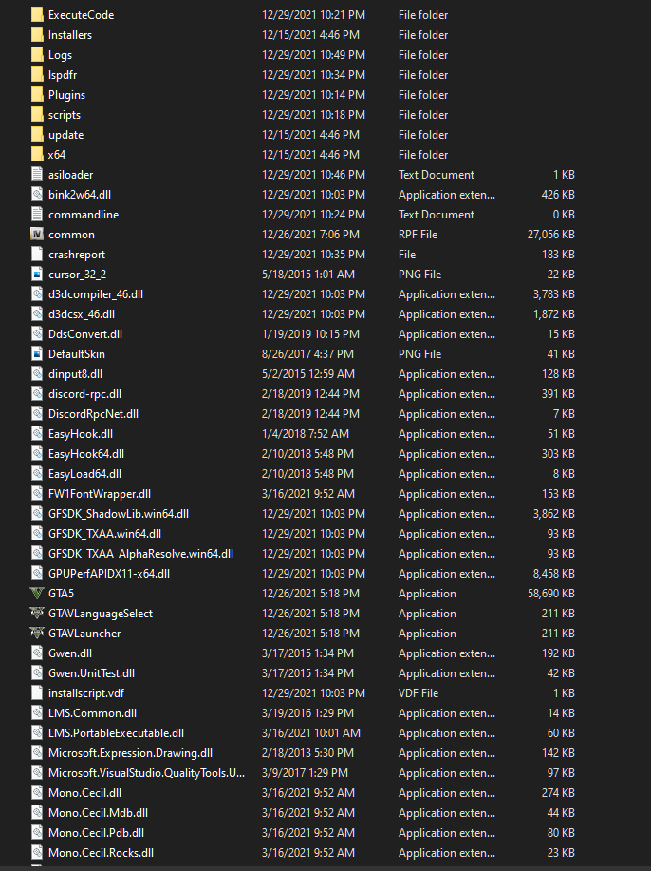Select file name discord-rpc.dll
651x871 pixels.
tap(84, 394)
